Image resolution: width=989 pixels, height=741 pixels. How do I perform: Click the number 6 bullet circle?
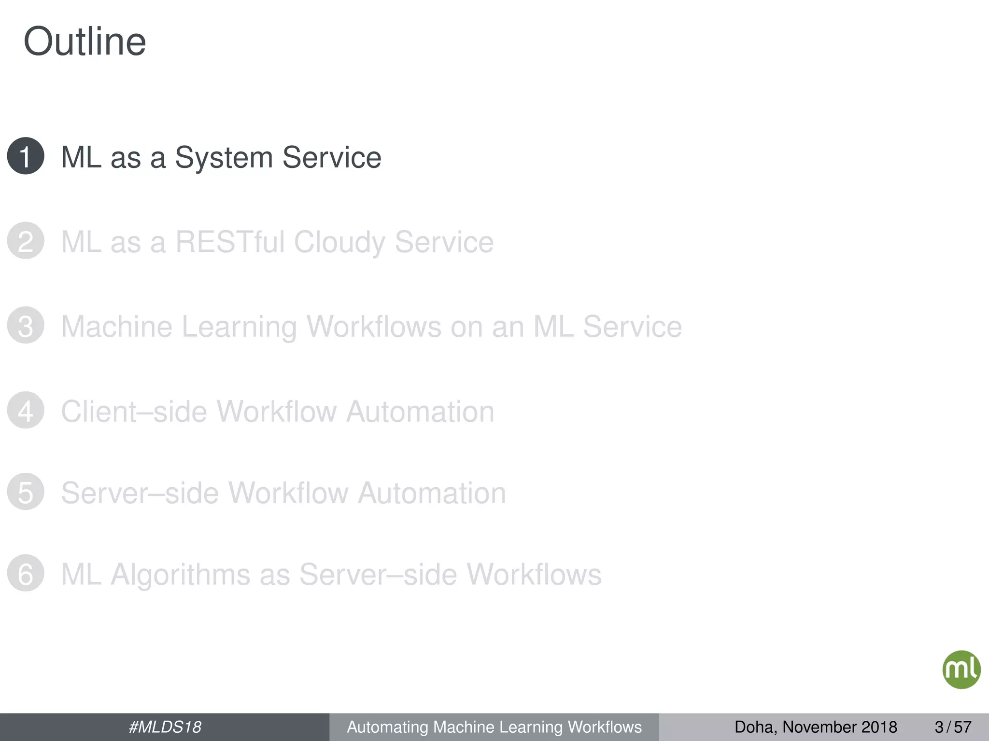26,573
